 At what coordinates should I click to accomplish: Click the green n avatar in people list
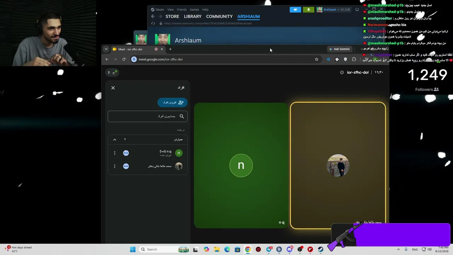179,153
